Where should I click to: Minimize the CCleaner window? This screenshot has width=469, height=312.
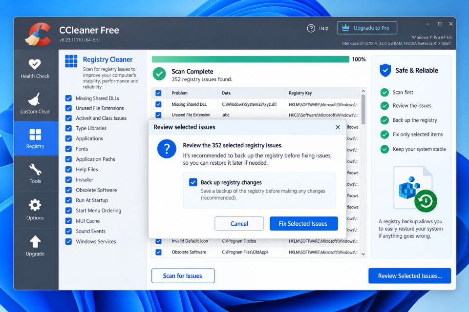428,24
